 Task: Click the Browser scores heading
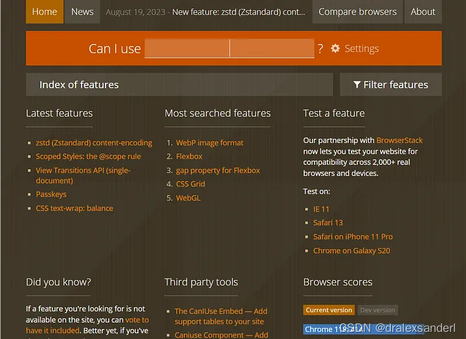(x=338, y=282)
